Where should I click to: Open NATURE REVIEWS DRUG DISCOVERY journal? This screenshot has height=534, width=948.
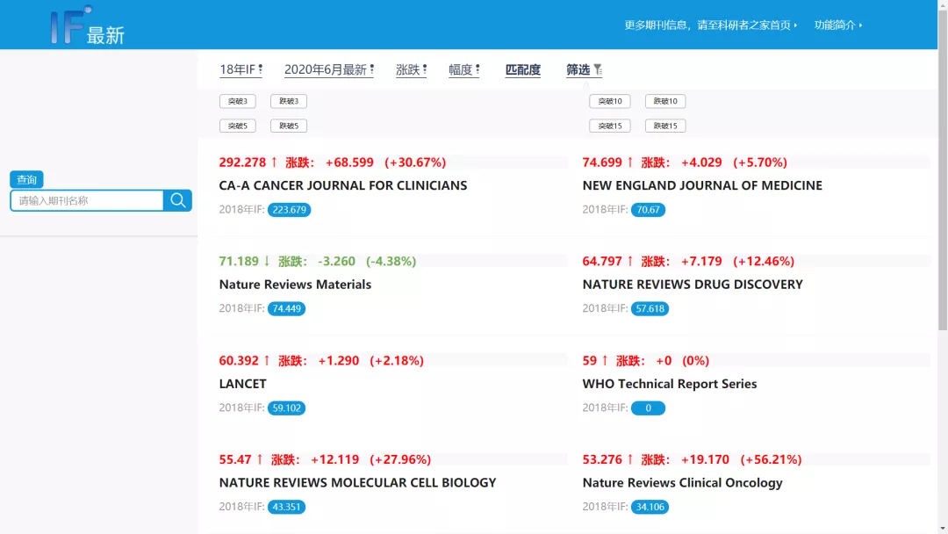pyautogui.click(x=693, y=285)
